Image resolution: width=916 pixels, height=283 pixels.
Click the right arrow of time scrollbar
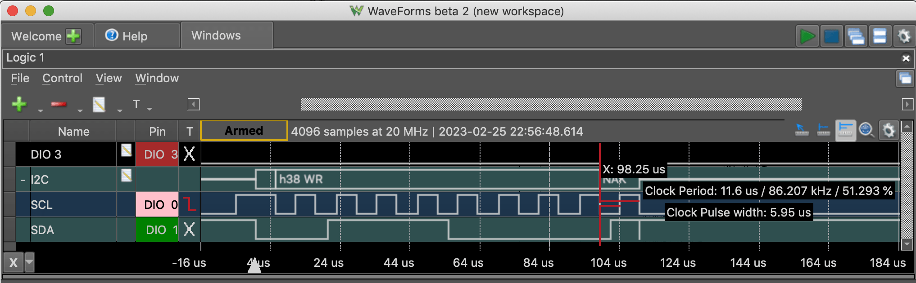click(907, 105)
